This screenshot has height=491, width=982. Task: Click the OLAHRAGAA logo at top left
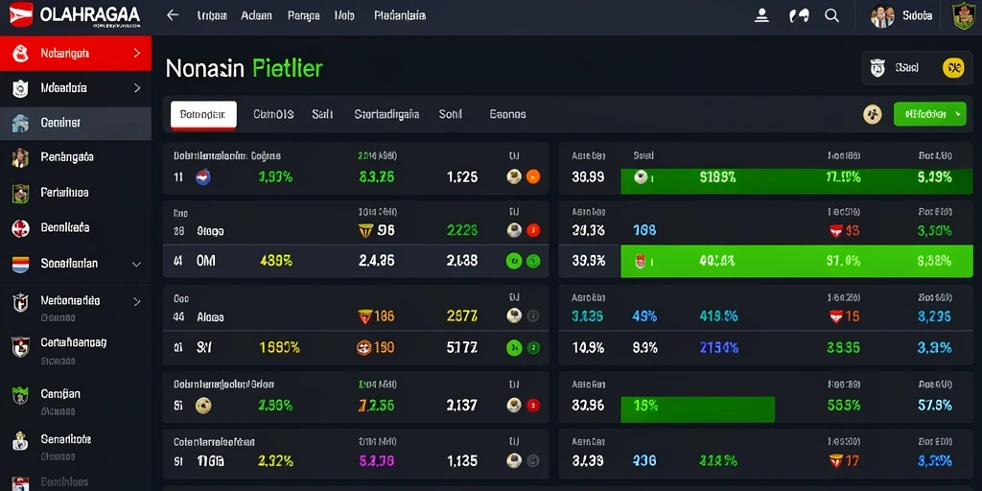point(75,15)
